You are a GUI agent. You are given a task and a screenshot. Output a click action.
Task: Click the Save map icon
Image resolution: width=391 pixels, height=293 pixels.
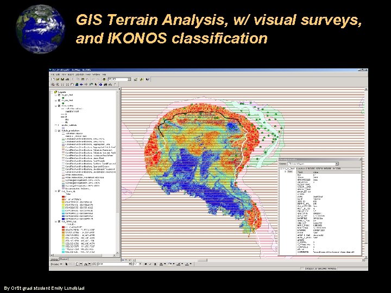(x=62, y=79)
